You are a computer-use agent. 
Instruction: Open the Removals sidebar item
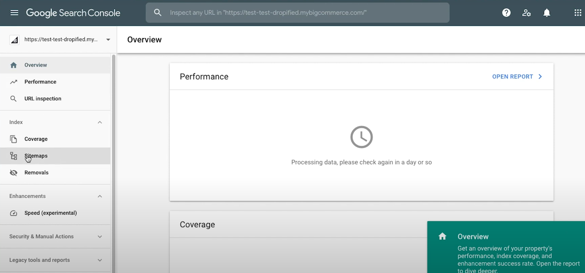coord(55,173)
